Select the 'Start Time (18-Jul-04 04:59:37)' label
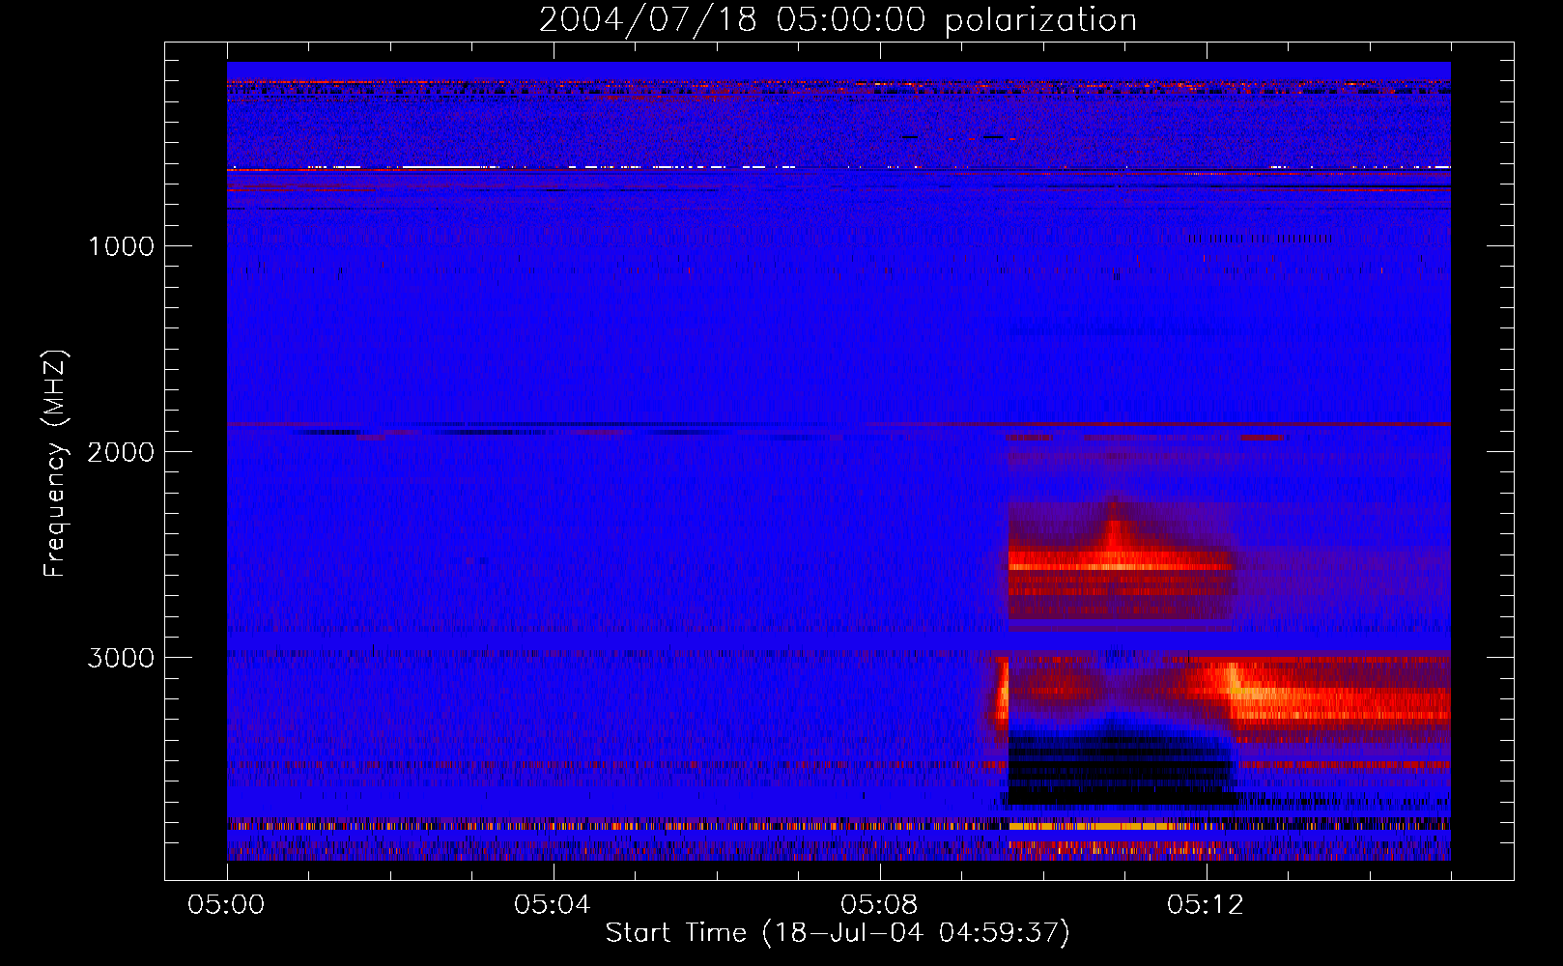This screenshot has height=966, width=1563. [838, 933]
